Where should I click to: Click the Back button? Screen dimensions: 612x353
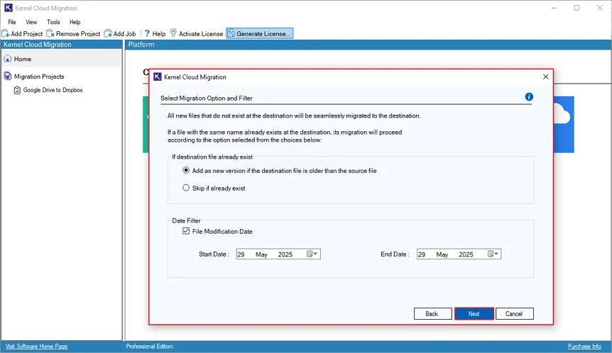(432, 313)
